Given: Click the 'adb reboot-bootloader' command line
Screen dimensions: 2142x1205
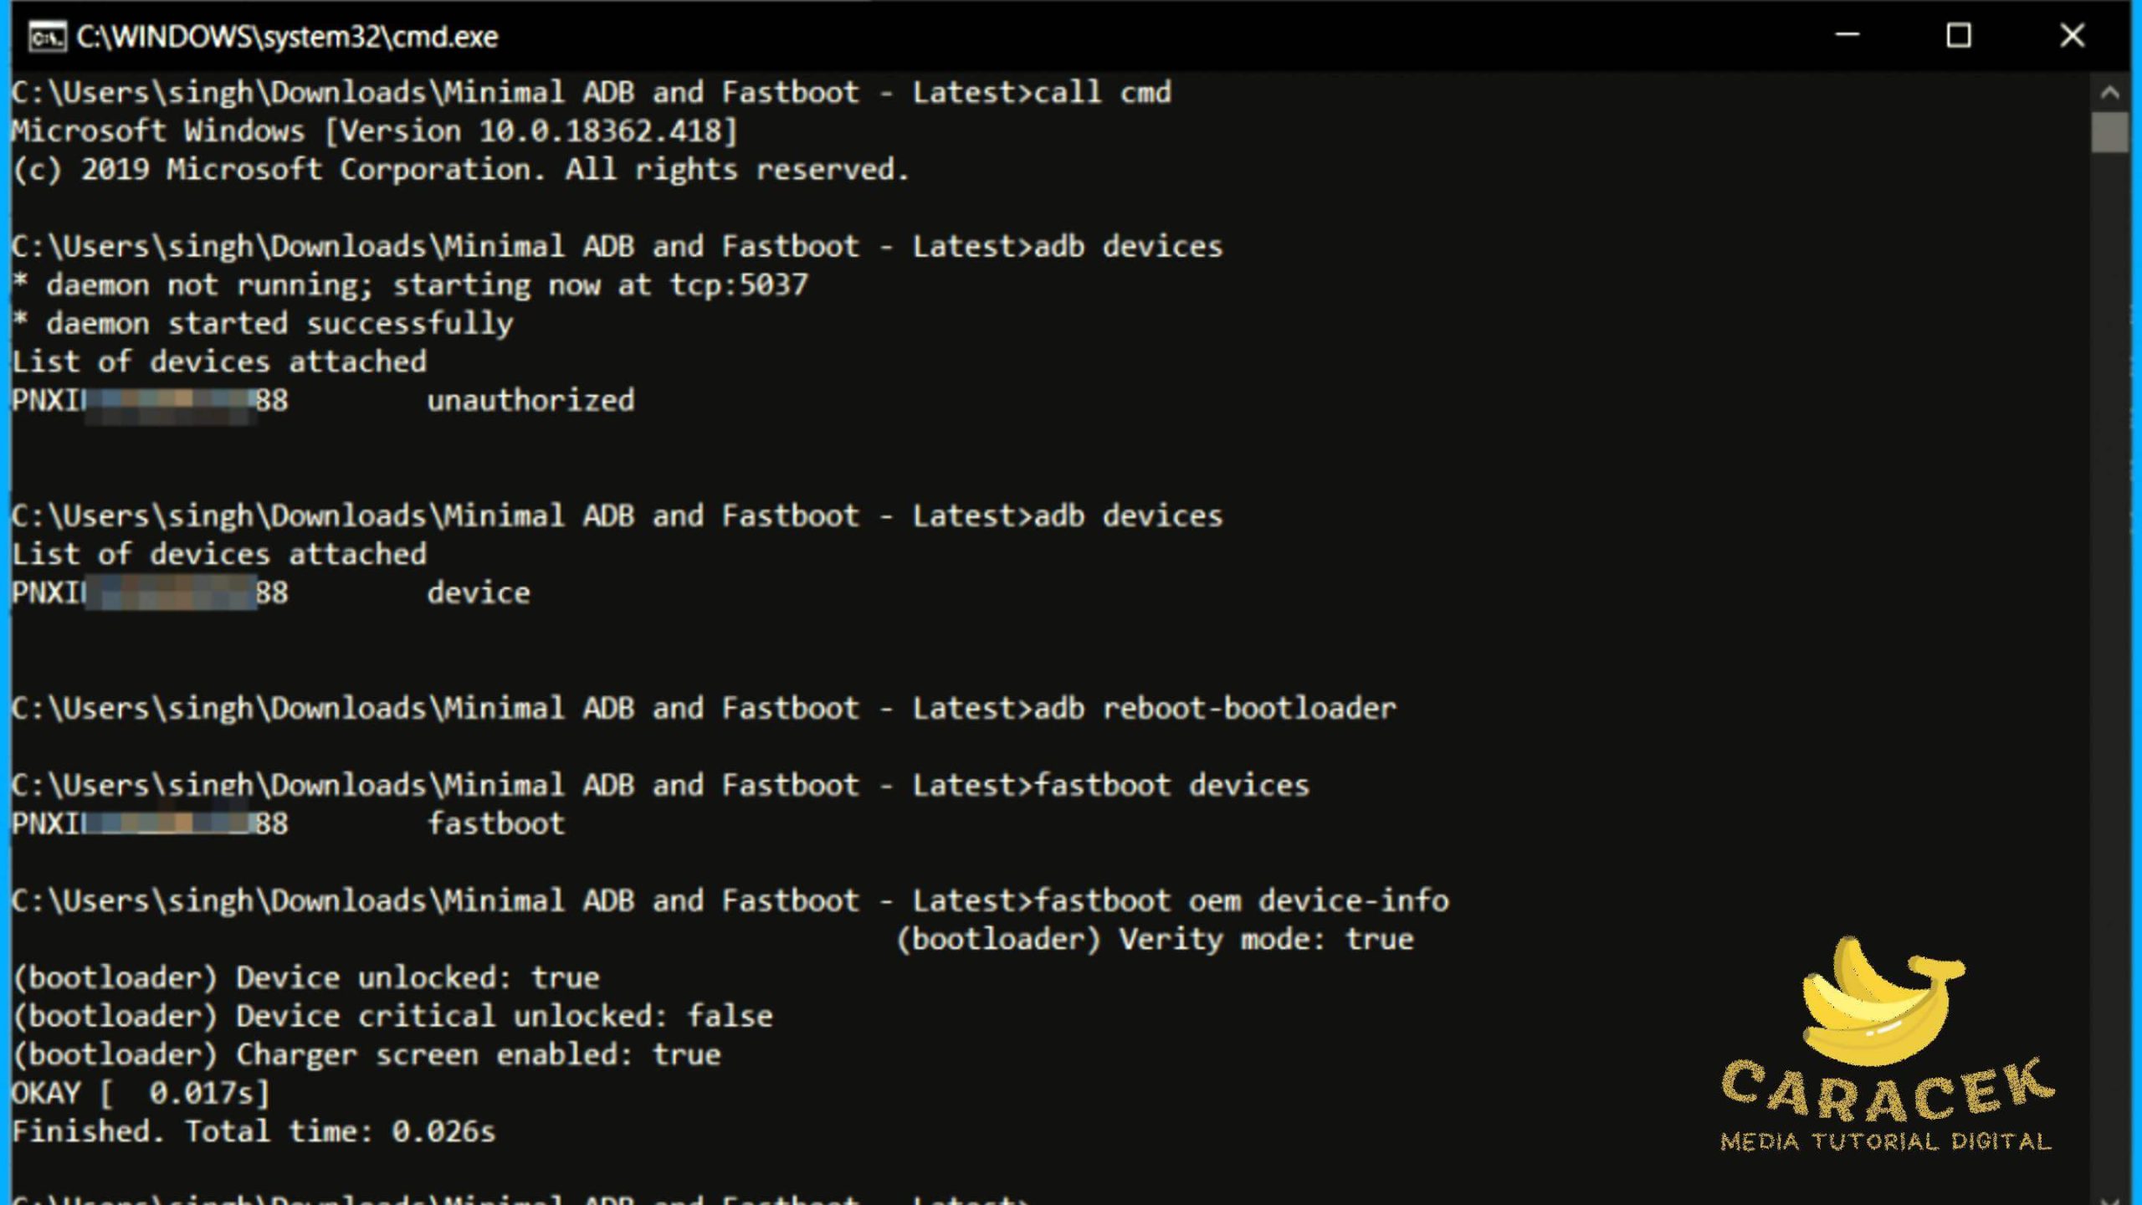Looking at the screenshot, I should [x=1214, y=708].
